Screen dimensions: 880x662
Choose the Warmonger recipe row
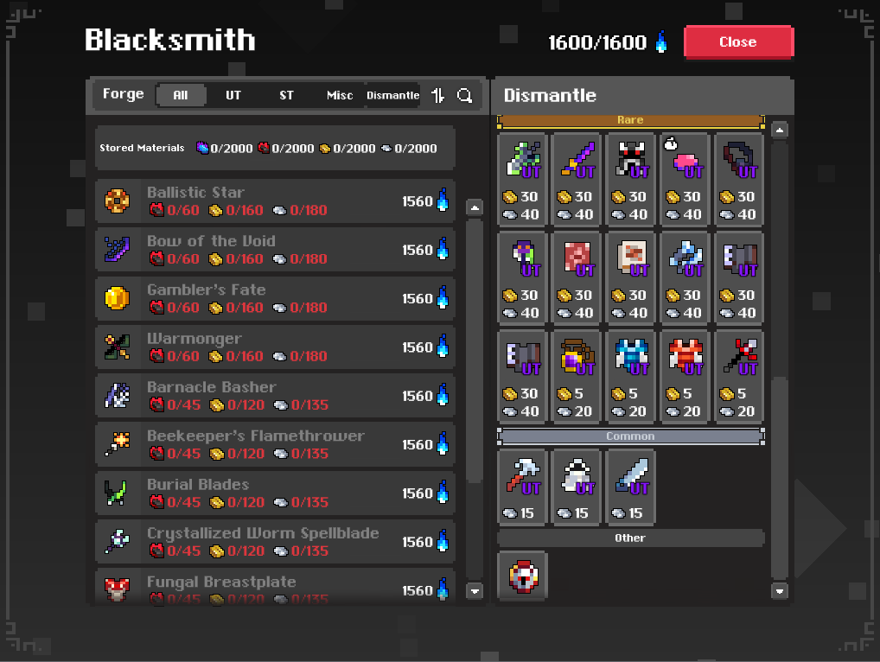pyautogui.click(x=275, y=347)
